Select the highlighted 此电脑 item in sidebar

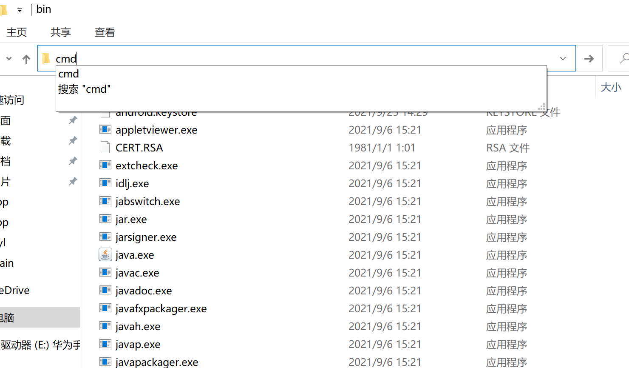pyautogui.click(x=40, y=317)
